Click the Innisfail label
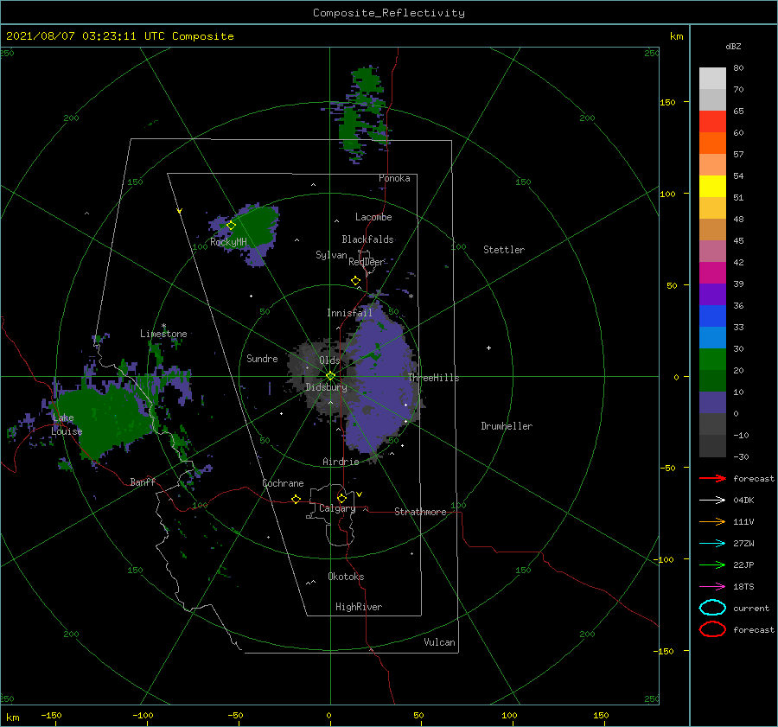The width and height of the screenshot is (778, 727). tap(349, 313)
